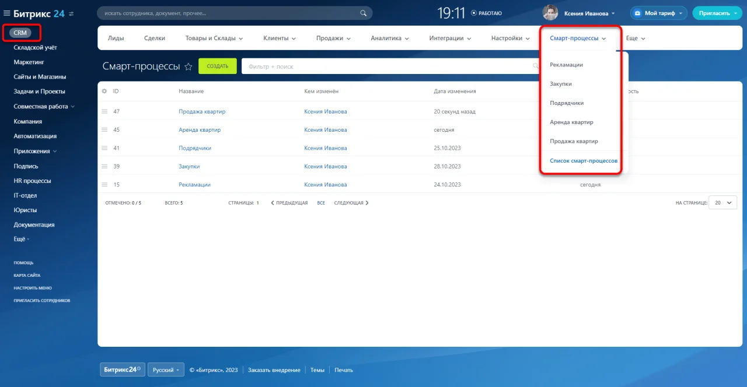The image size is (747, 387).
Task: Open Автоматизация in sidebar
Action: [x=35, y=136]
